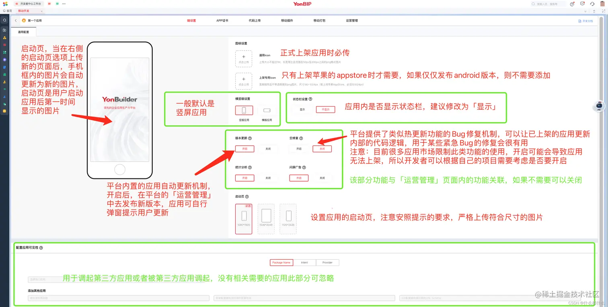608x307 pixels.
Task: Click the back arrow beside 第一个应用
Action: (x=16, y=20)
